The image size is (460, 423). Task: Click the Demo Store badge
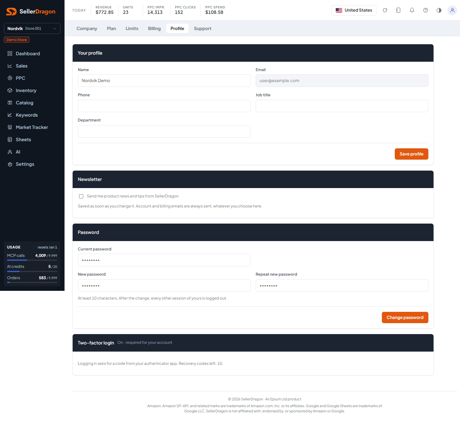(17, 40)
